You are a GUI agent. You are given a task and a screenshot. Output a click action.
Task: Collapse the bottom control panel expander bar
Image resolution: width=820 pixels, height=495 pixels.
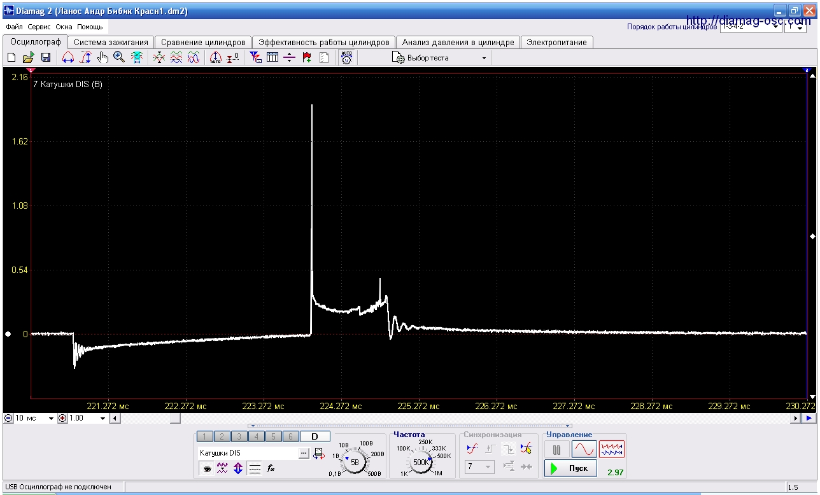tap(409, 426)
